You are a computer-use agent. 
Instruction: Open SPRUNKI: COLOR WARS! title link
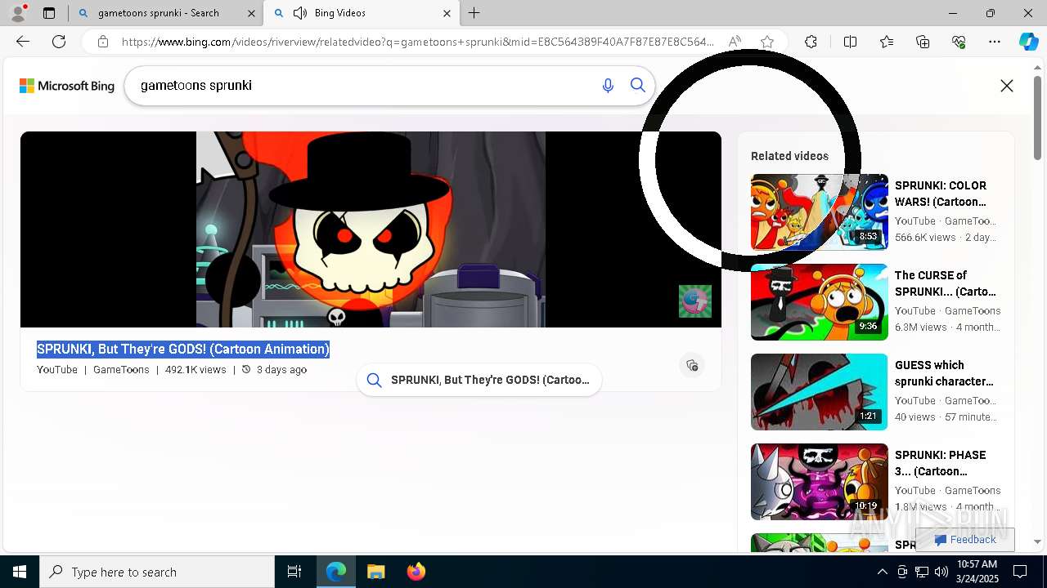[941, 194]
